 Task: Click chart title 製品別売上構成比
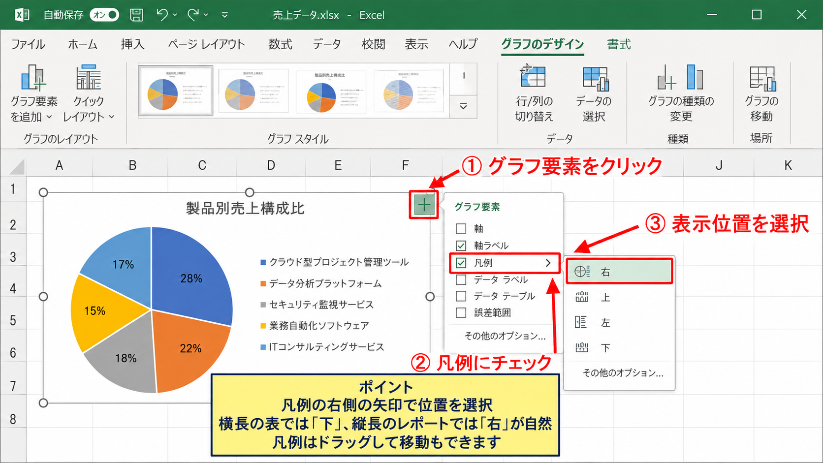click(245, 208)
